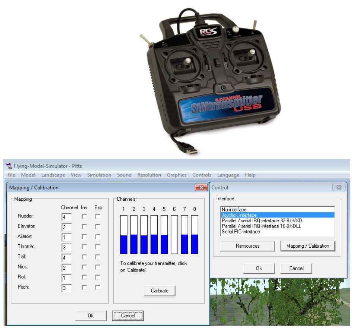Click the Pitch channel input field
The image size is (353, 329).
[66, 288]
